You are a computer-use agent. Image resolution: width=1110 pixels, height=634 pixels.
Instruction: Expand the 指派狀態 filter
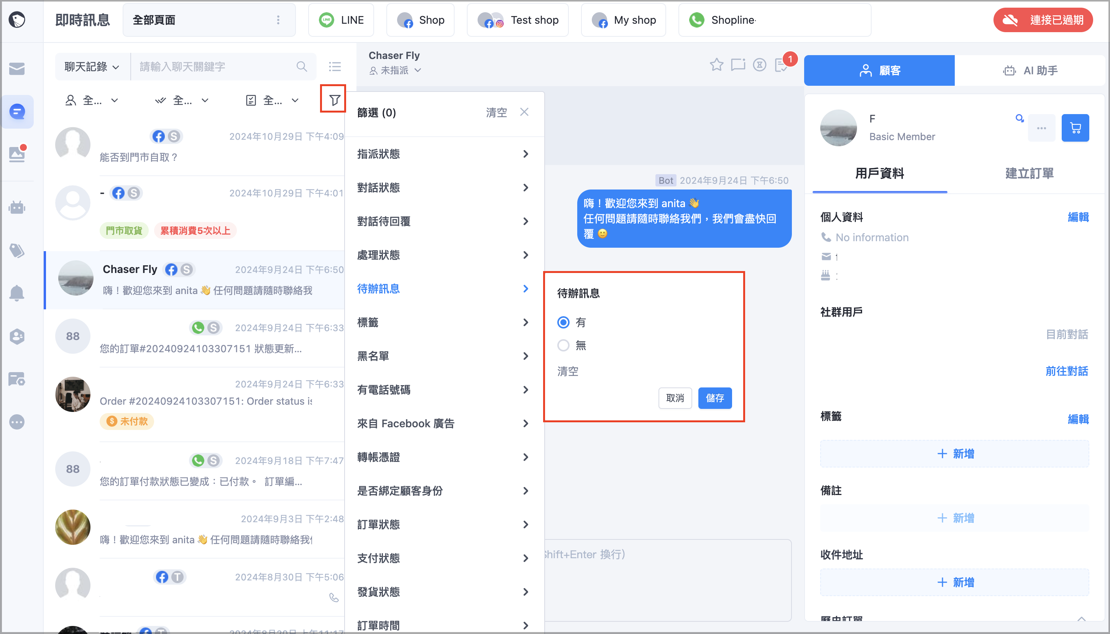(x=443, y=154)
